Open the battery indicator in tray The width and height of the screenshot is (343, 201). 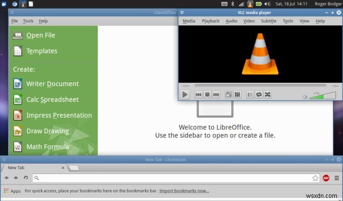pyautogui.click(x=259, y=4)
